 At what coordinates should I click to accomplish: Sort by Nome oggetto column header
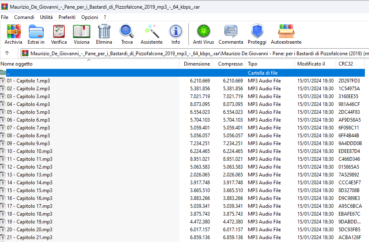point(89,64)
